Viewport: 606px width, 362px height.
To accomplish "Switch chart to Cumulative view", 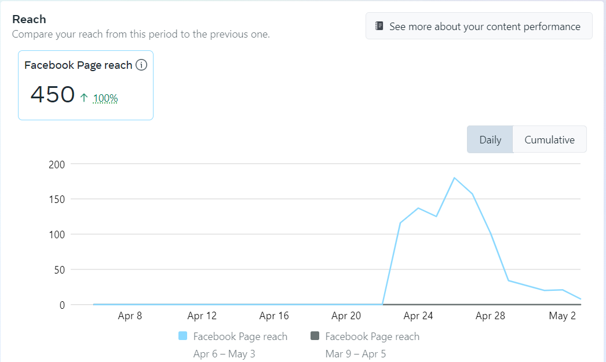I will [x=549, y=139].
